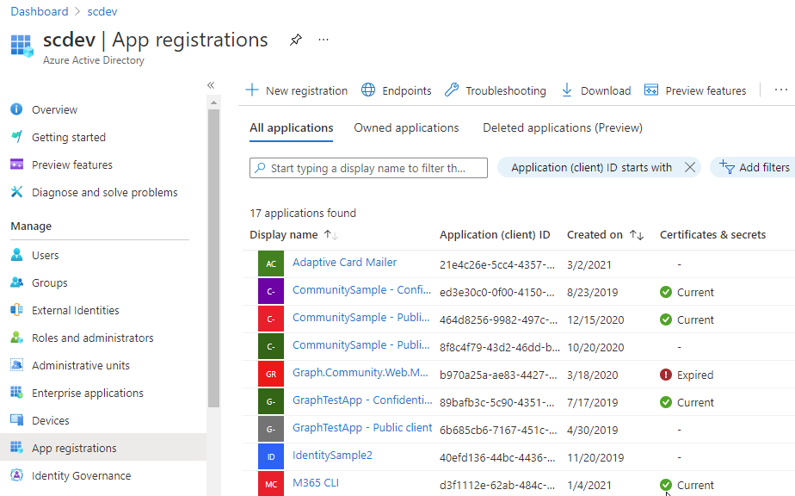
Task: Click the ID avatar for IdentitySample2
Action: (x=271, y=456)
